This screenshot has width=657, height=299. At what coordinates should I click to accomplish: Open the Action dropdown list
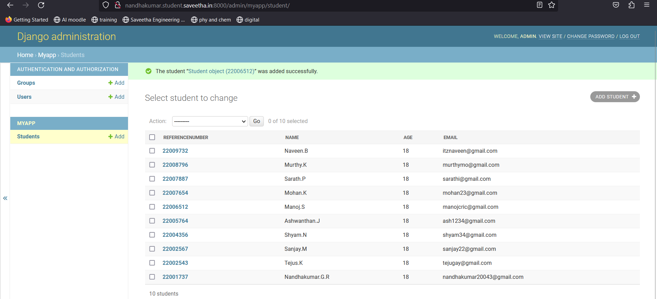tap(210, 121)
